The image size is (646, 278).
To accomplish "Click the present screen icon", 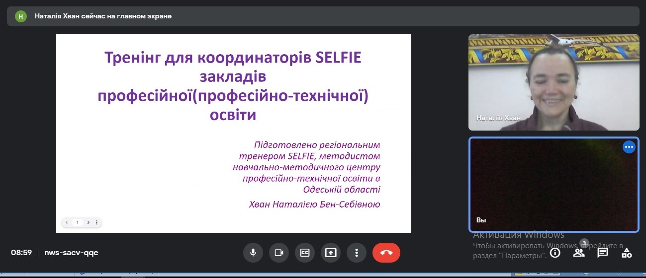I will 330,253.
